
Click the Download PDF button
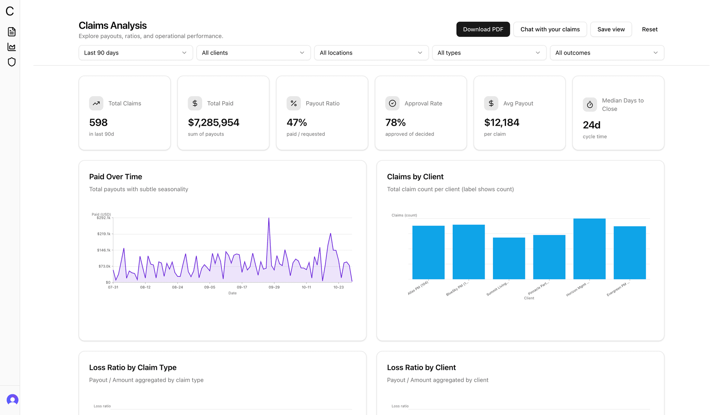coord(483,29)
